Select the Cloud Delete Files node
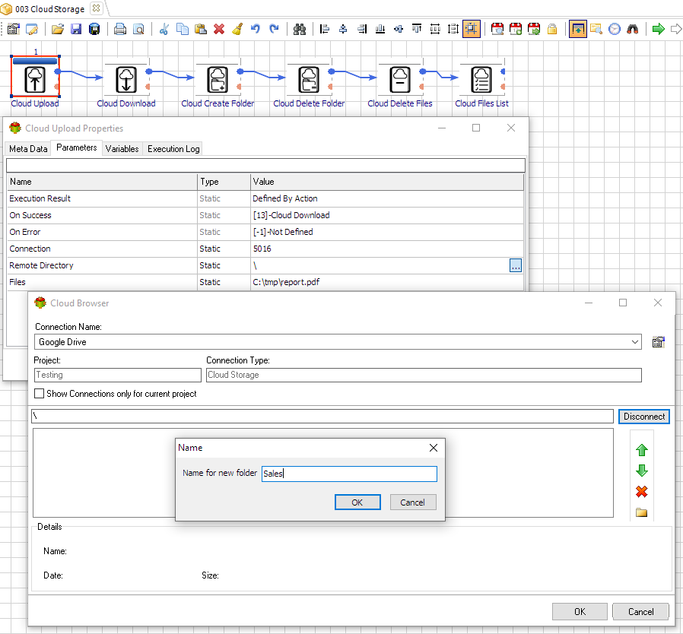Viewport: 683px width, 634px height. pyautogui.click(x=400, y=79)
